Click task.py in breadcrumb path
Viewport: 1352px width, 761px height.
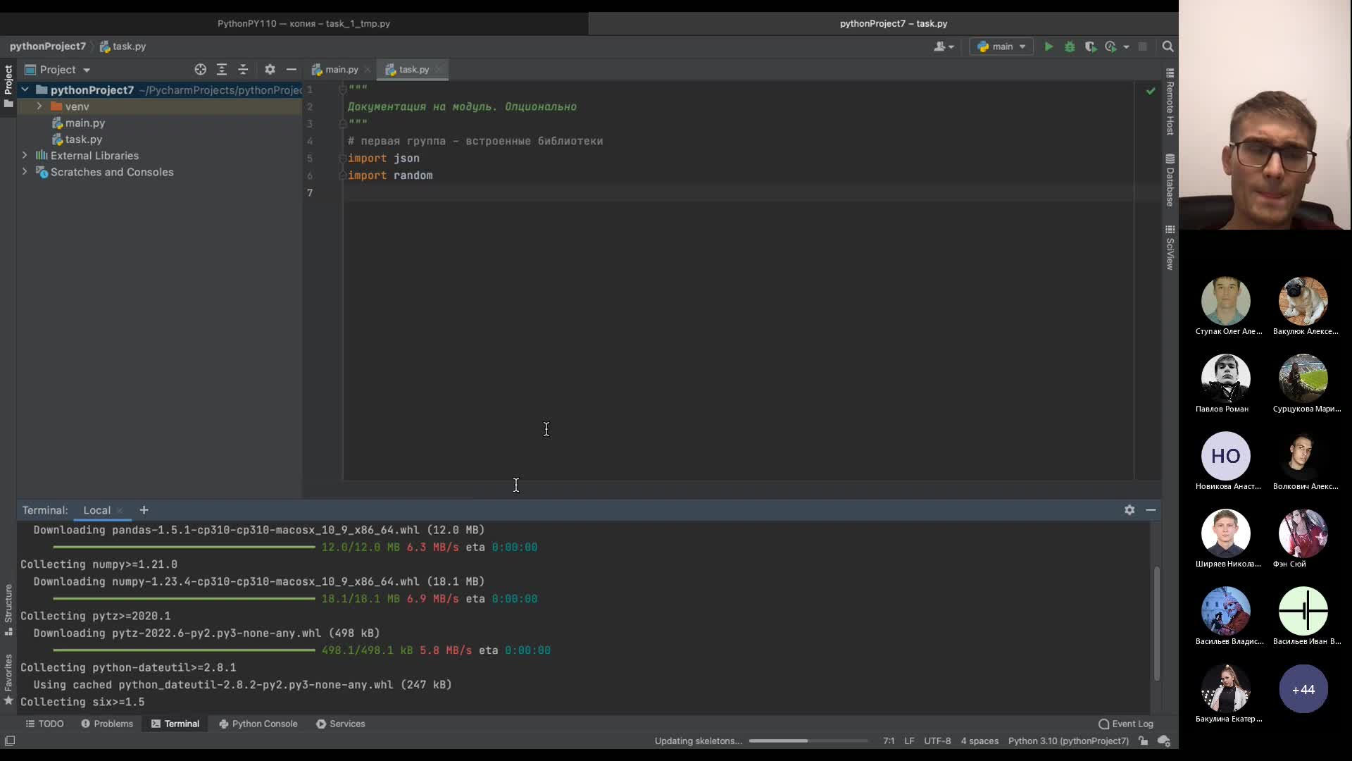123,47
